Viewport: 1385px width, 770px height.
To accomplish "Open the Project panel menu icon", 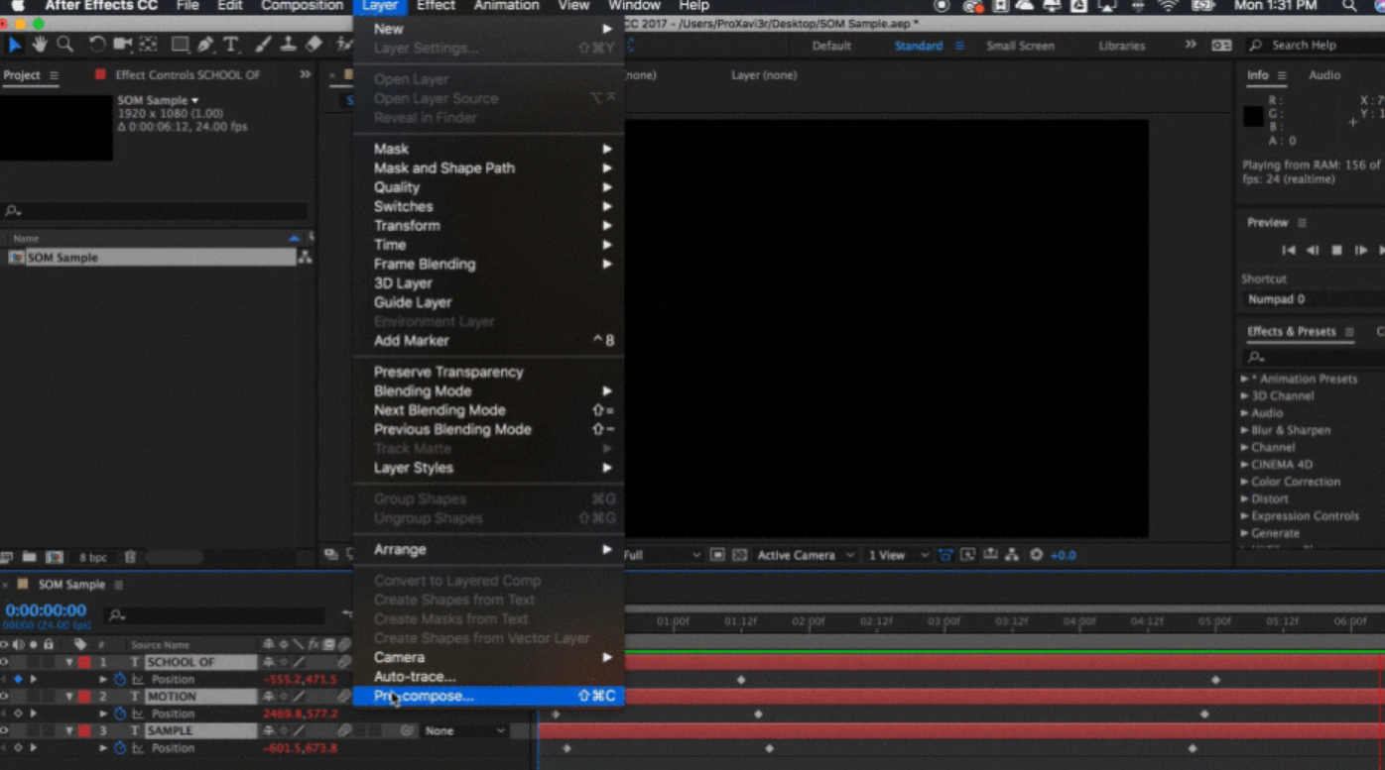I will [x=54, y=75].
